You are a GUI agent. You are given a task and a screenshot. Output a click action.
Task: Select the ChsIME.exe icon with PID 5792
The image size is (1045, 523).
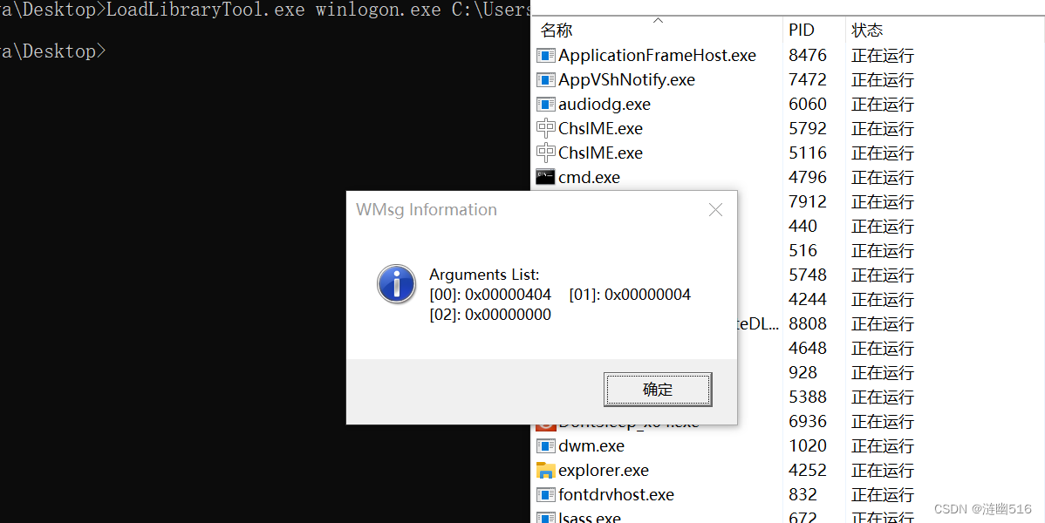(546, 129)
